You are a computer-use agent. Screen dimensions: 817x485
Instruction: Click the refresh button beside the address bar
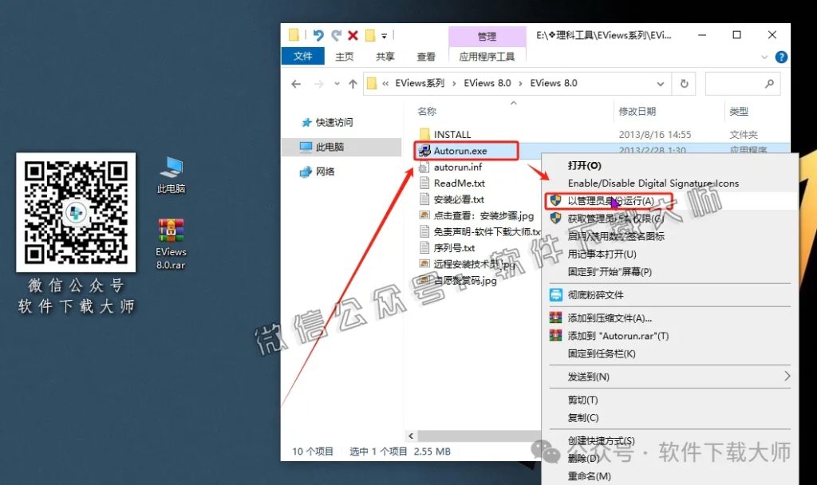coord(685,83)
